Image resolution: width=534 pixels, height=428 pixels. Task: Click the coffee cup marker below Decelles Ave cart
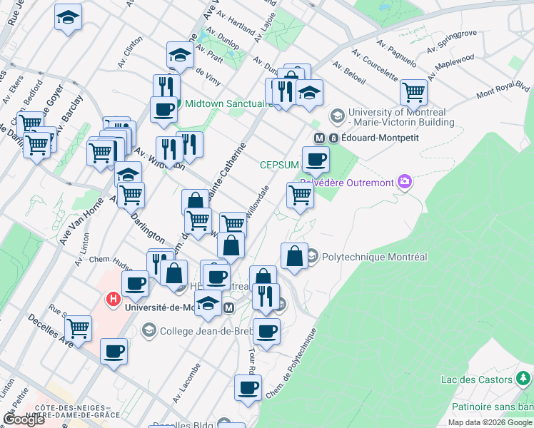114,352
